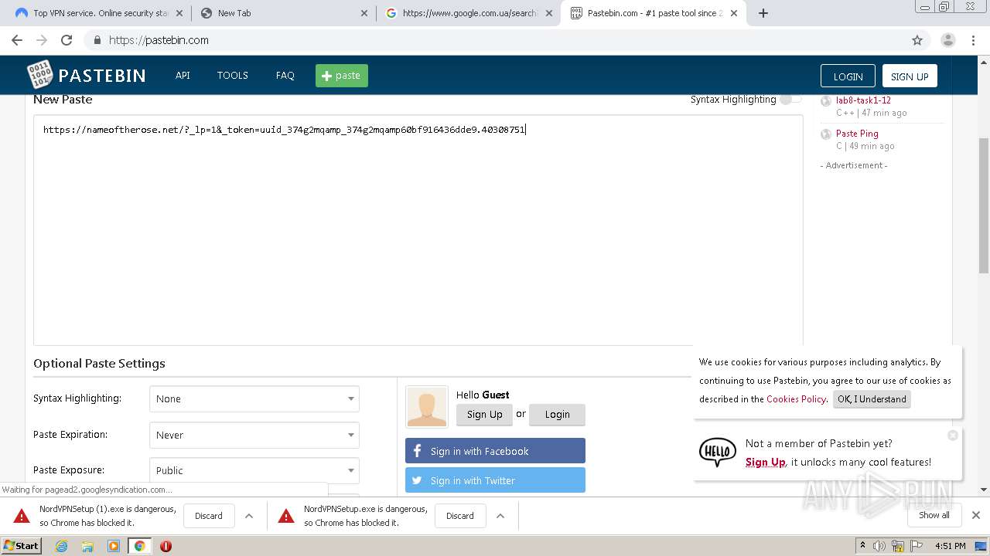Sign in with Twitter
Screen dimensions: 990x556
pos(495,480)
